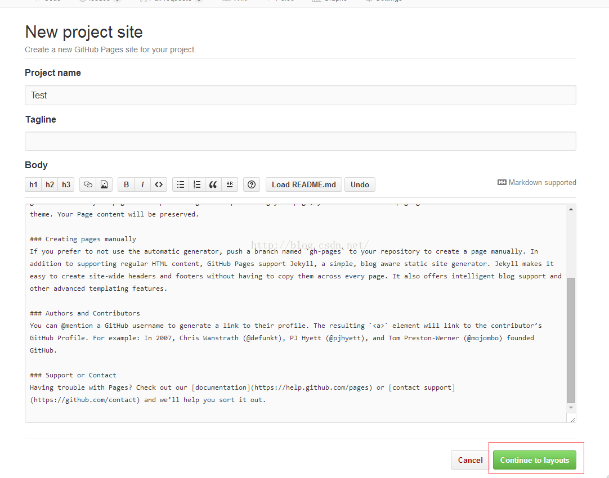Click the 'New project site' page heading
609x478 pixels.
click(x=84, y=32)
